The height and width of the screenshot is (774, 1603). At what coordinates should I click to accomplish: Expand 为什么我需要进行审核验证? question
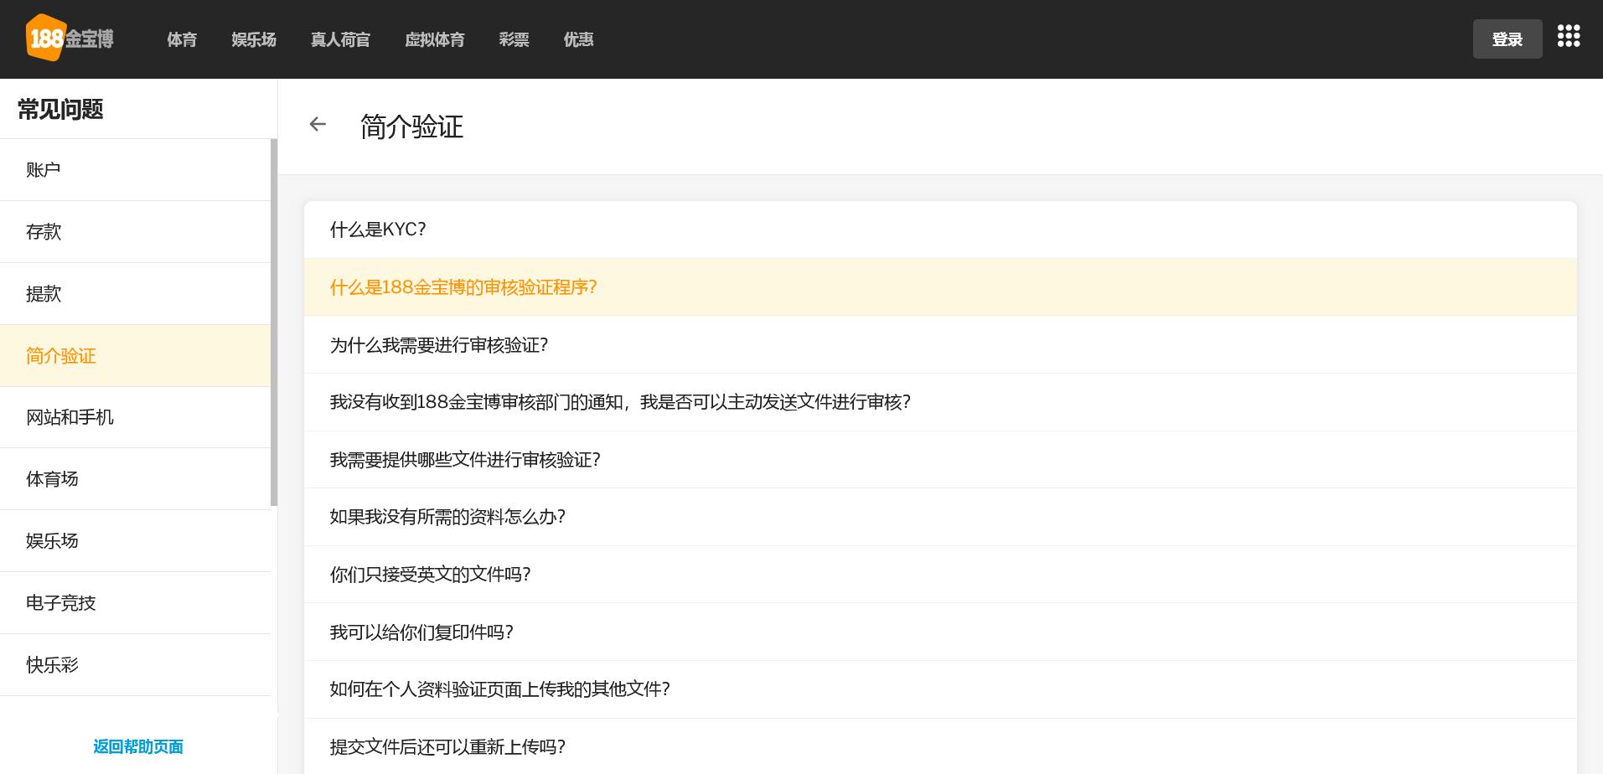[x=940, y=345]
